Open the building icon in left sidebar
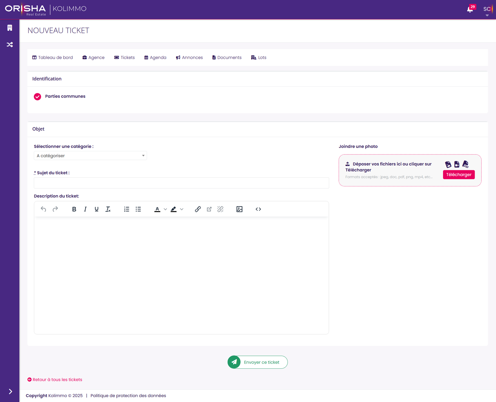Image resolution: width=496 pixels, height=402 pixels. tap(10, 28)
